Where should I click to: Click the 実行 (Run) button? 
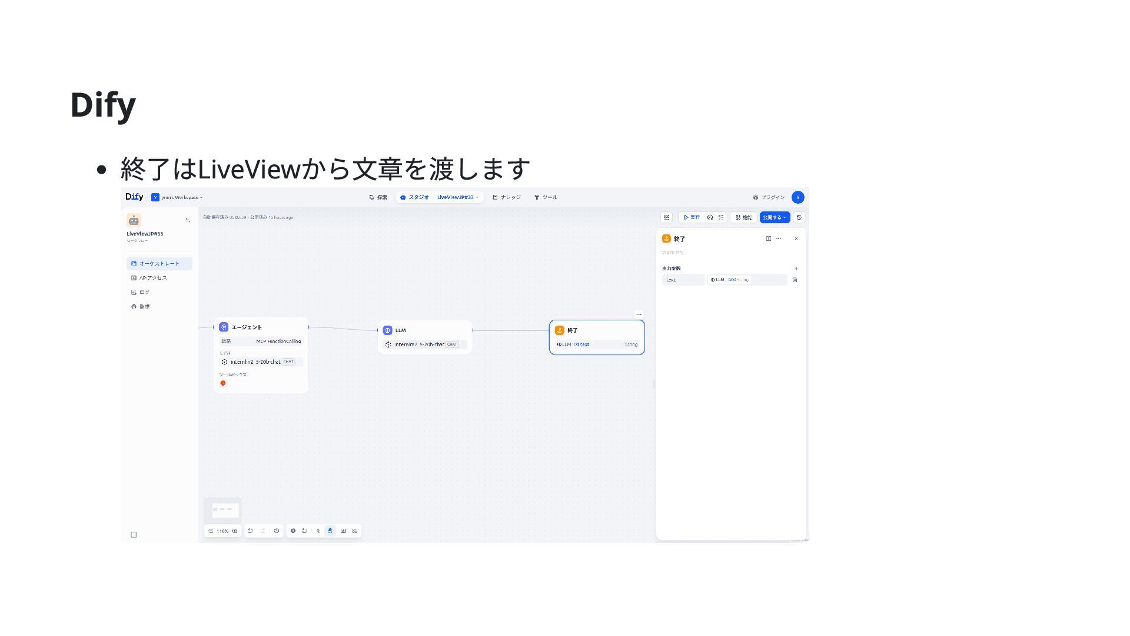(x=692, y=217)
